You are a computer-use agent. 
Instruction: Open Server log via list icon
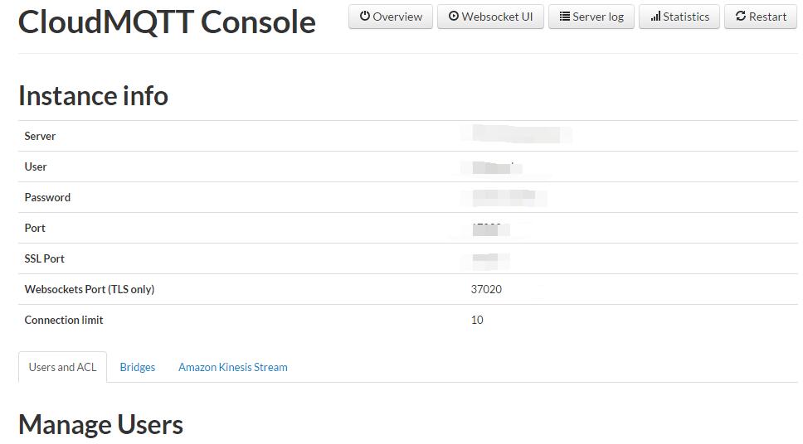(565, 17)
